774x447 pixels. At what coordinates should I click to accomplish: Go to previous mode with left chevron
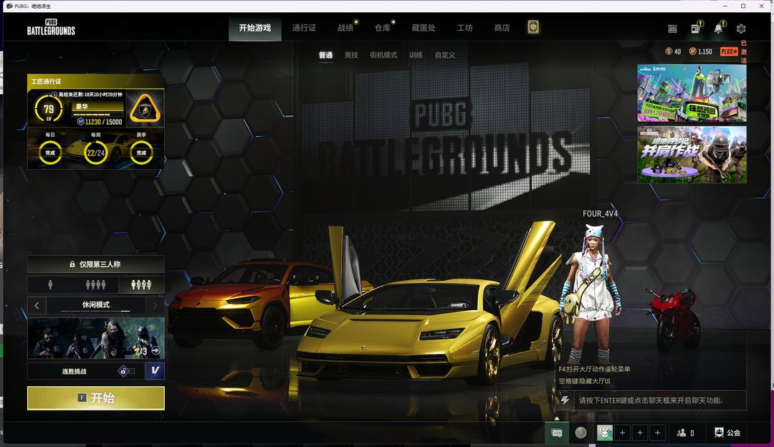coord(37,305)
